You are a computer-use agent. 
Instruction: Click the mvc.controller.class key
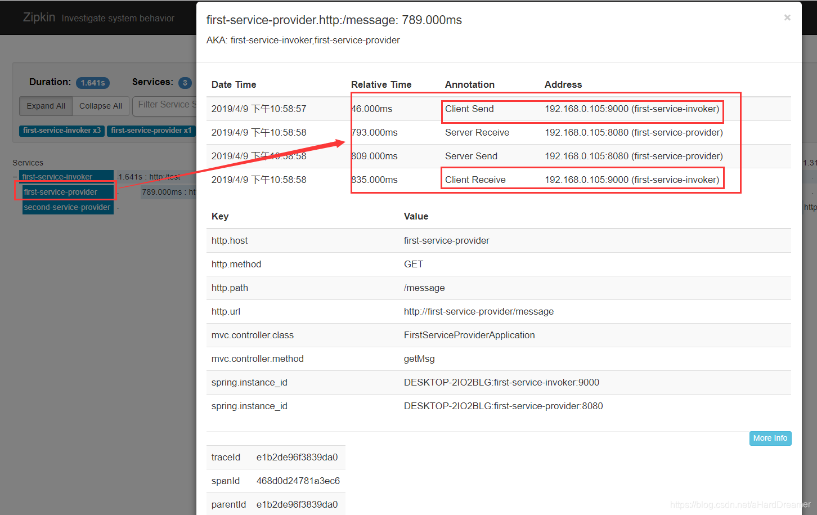tap(253, 335)
